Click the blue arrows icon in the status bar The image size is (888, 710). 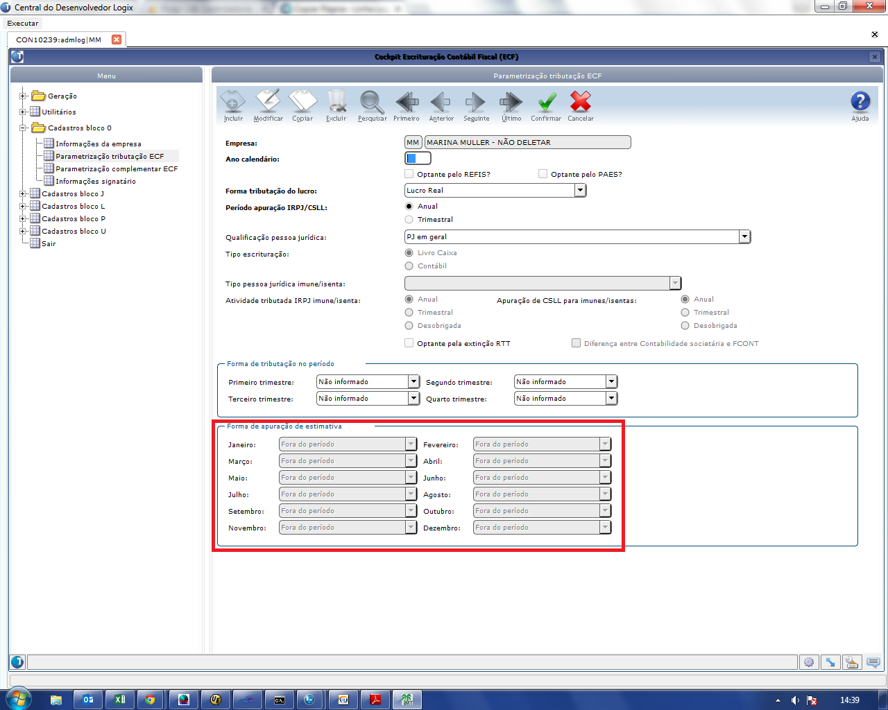830,662
